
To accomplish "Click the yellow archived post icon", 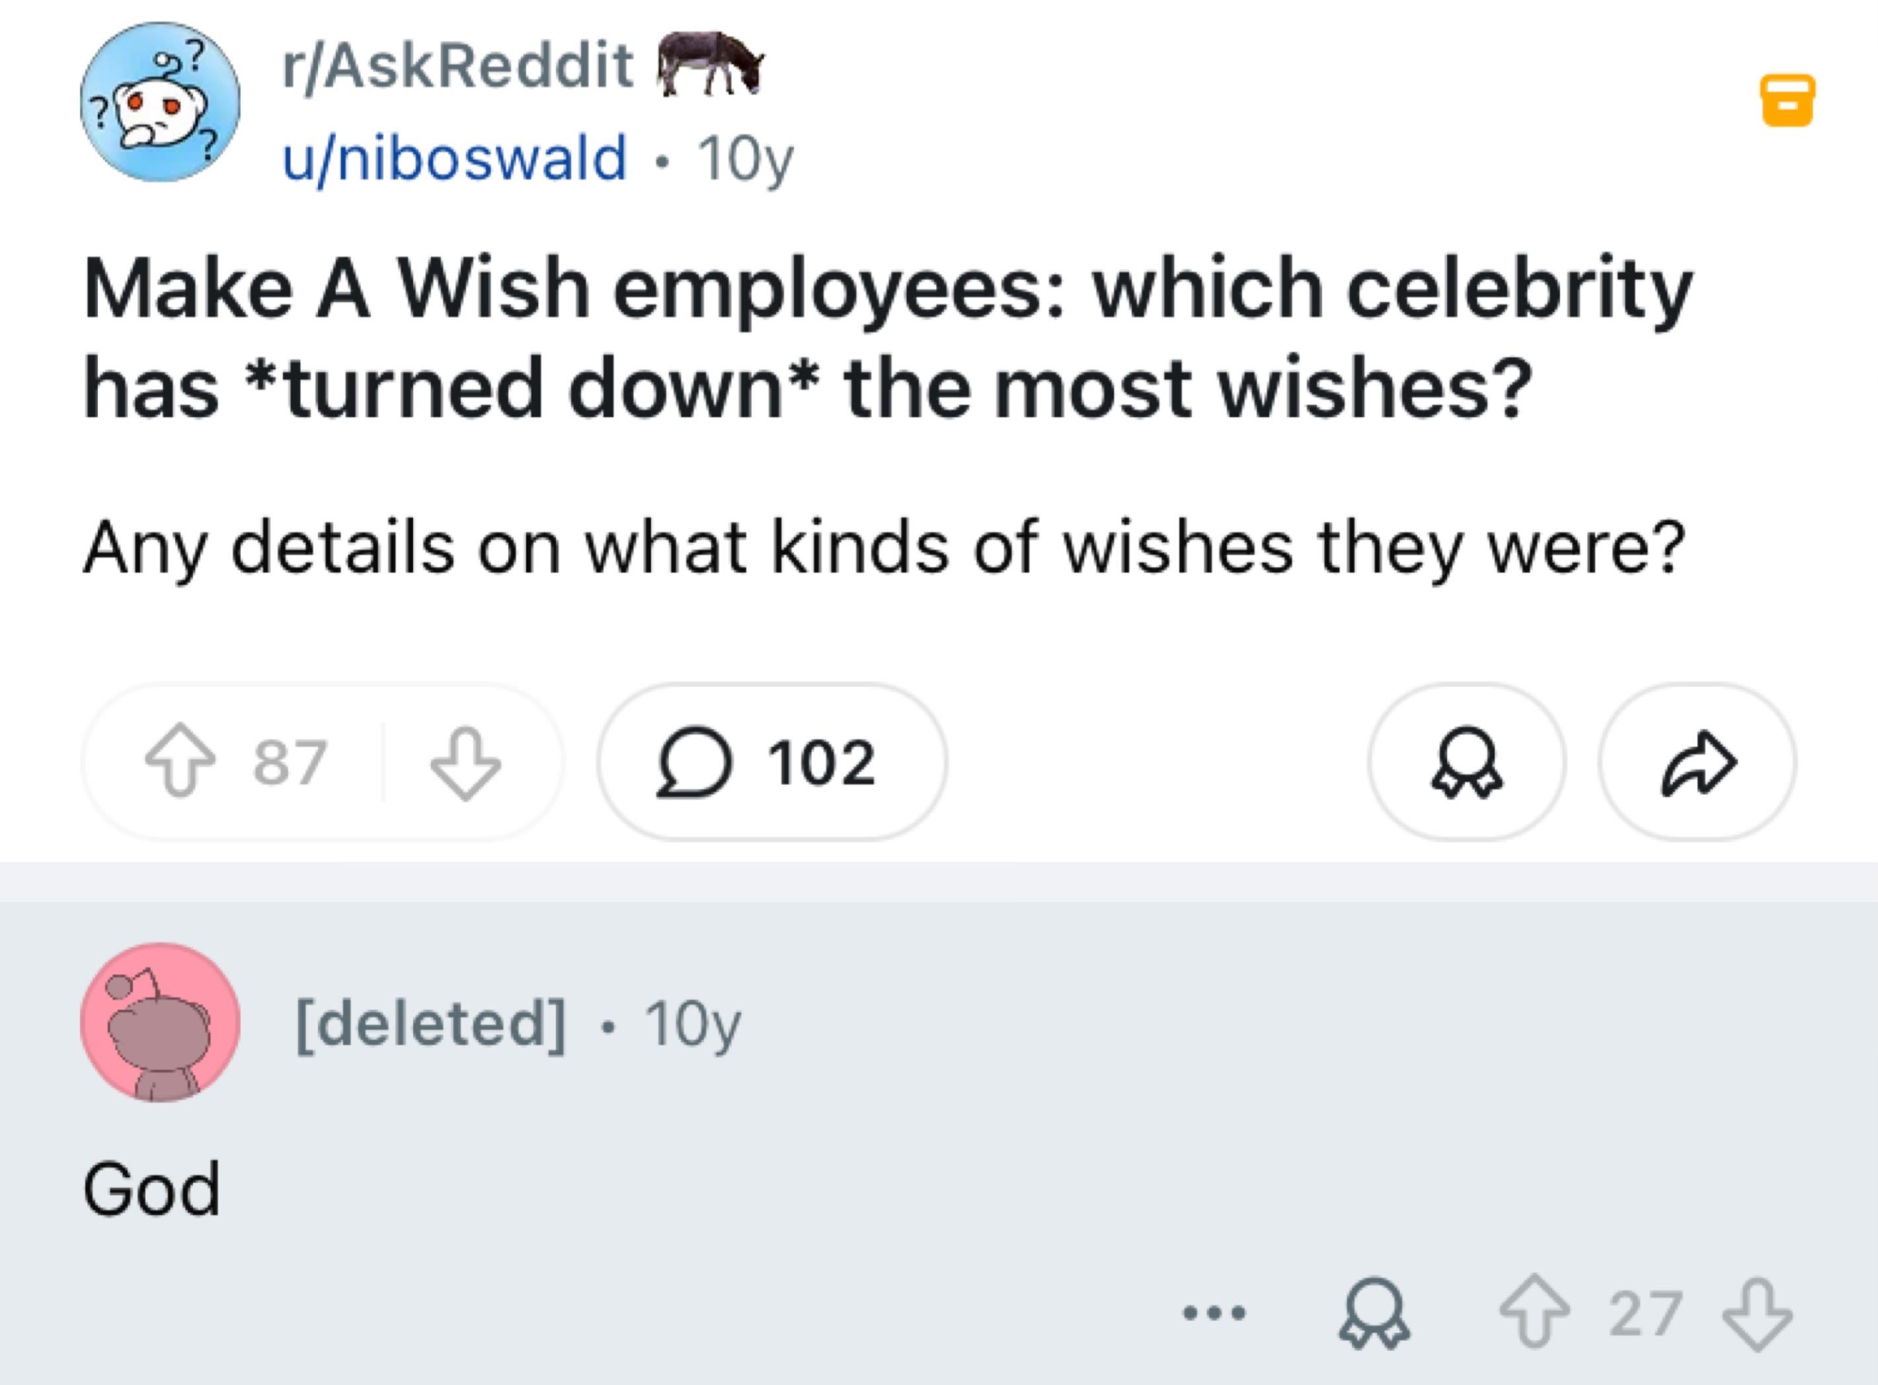I will [1787, 100].
